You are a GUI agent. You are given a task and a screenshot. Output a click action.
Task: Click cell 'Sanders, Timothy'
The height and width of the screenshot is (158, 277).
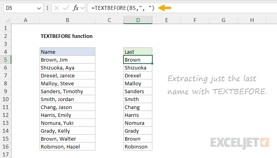point(68,91)
